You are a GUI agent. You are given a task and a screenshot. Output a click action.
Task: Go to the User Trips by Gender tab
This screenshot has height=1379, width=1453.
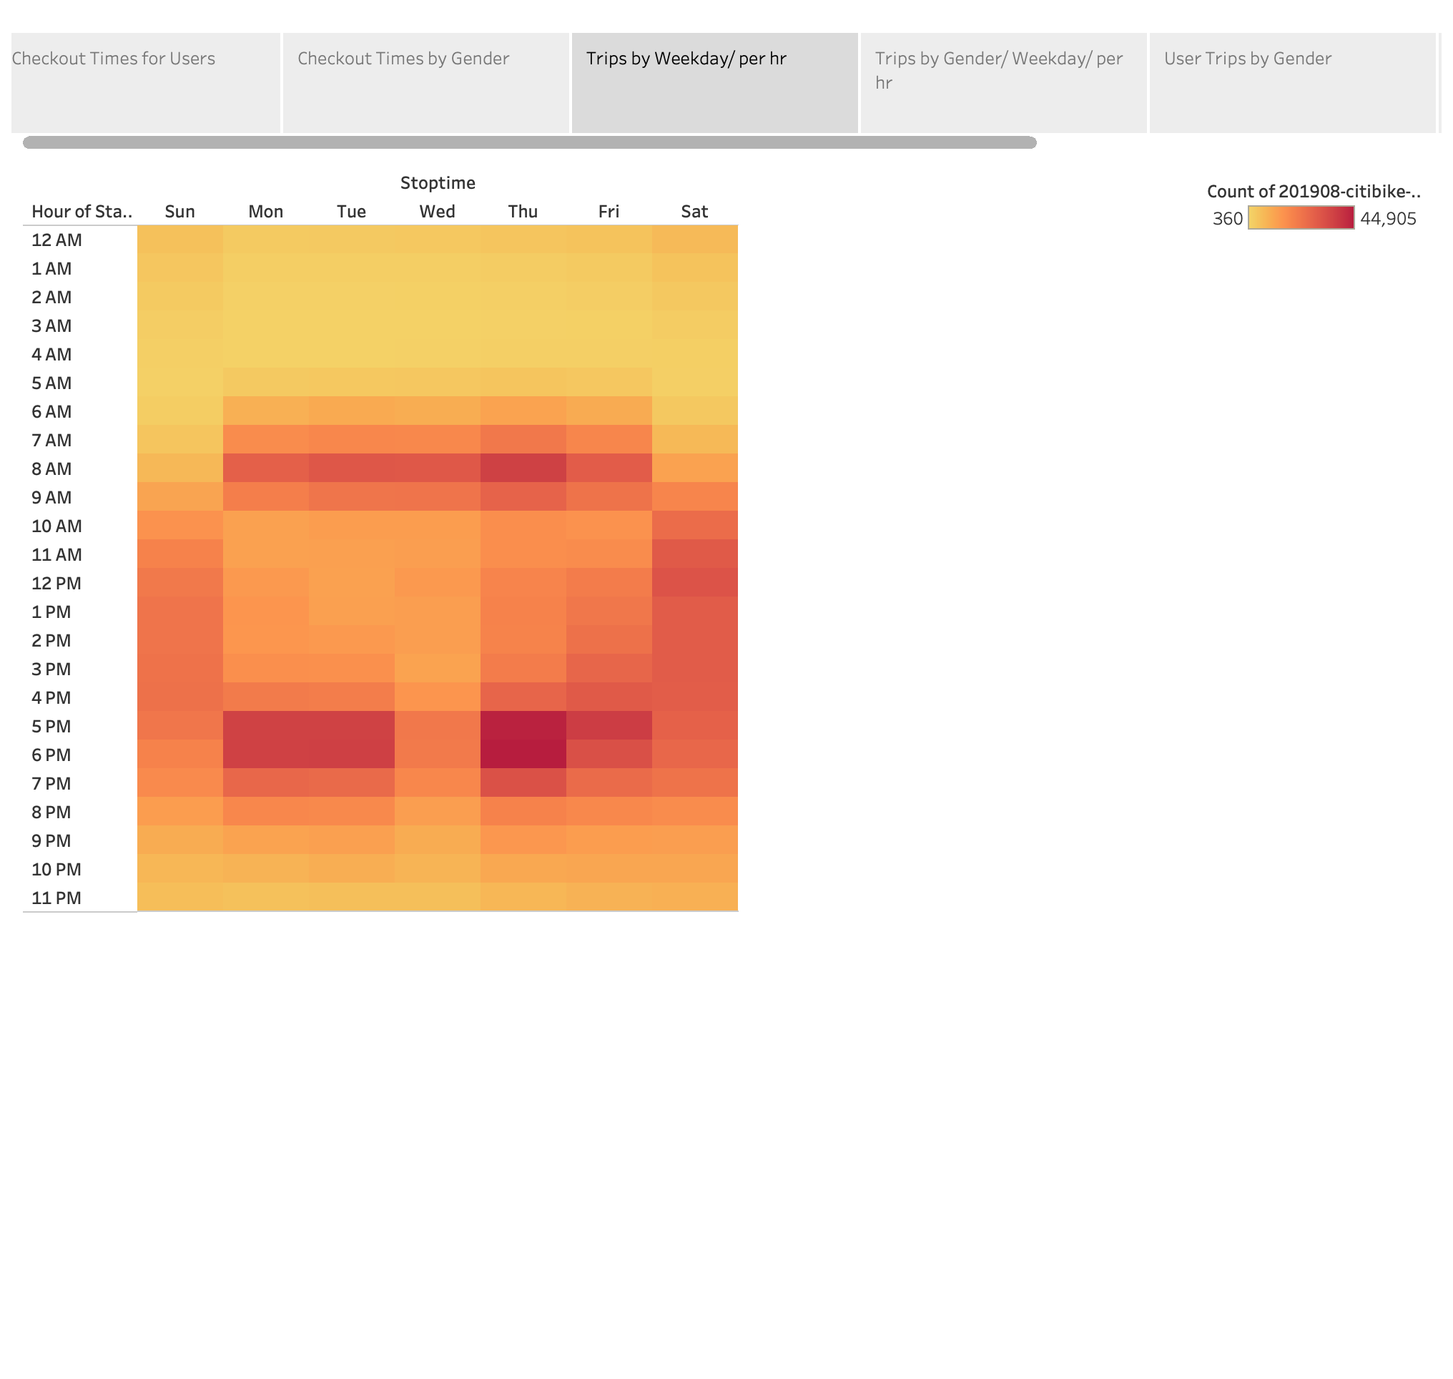coord(1292,82)
